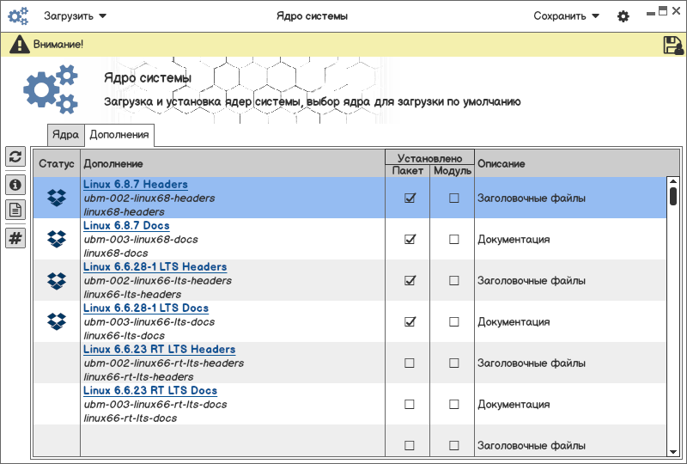Open the Linux 6.6.23 RT LTS Docs link
The width and height of the screenshot is (687, 464).
coord(150,390)
